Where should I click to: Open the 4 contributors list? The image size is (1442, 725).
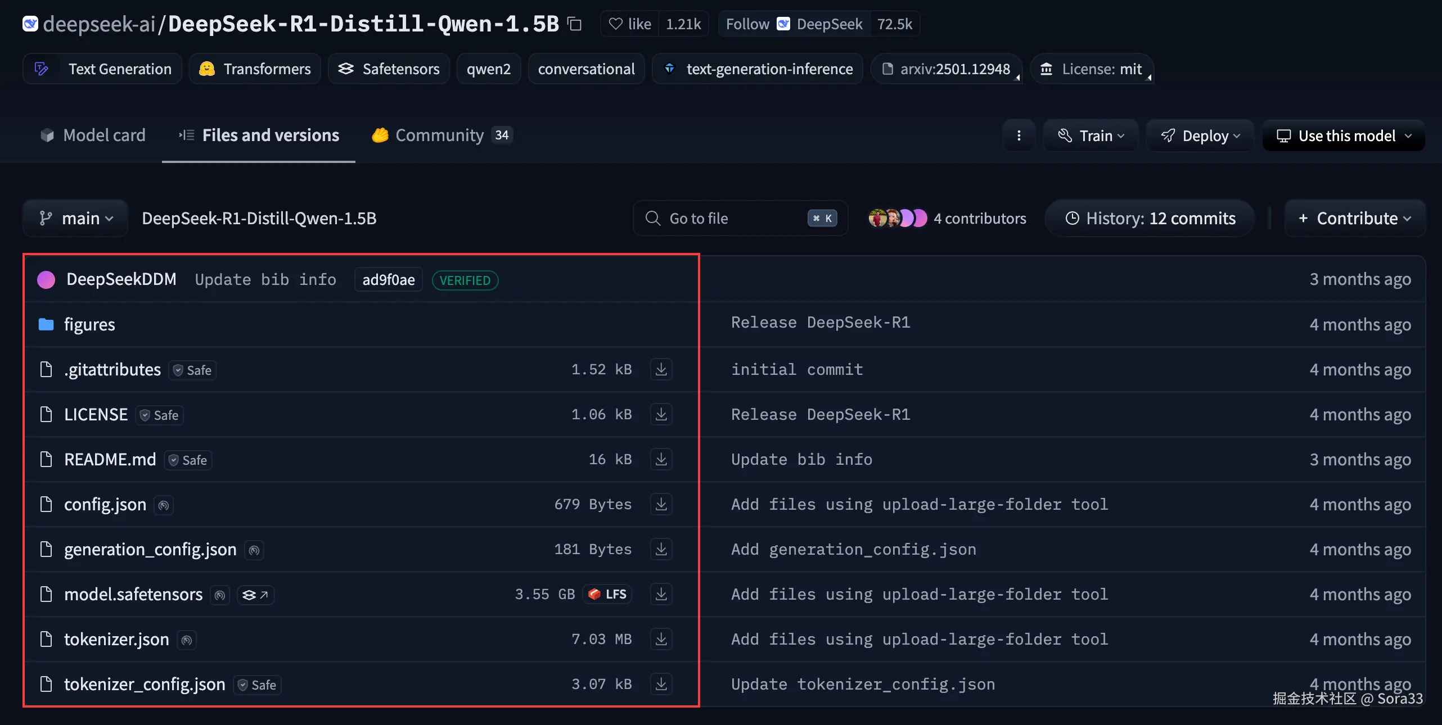tap(980, 218)
